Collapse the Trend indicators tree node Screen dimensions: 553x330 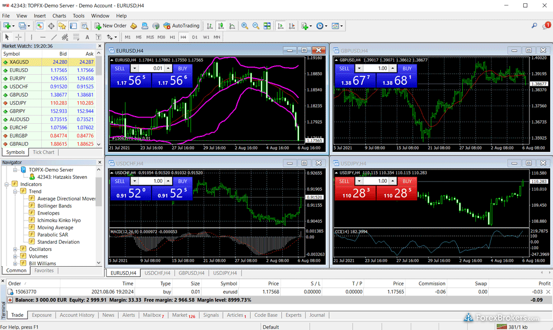click(15, 191)
